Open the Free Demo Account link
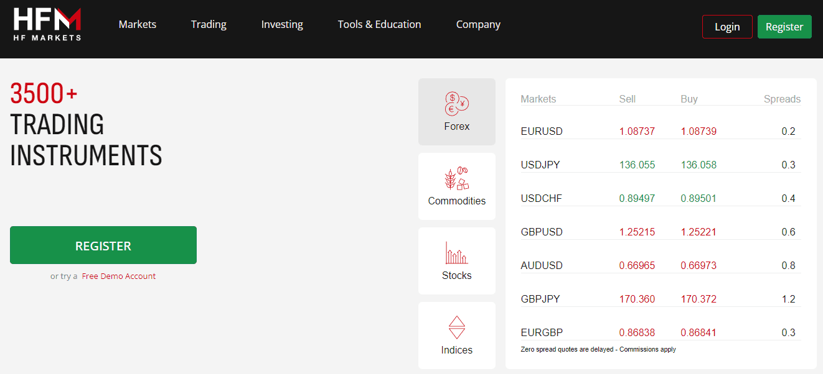 pos(119,276)
